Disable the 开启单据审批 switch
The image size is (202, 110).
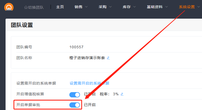click(x=74, y=105)
